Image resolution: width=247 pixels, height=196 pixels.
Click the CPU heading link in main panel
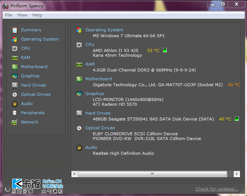click(x=90, y=45)
